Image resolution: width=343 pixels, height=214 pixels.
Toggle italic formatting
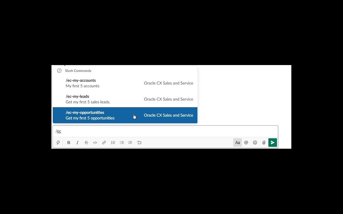pos(78,142)
